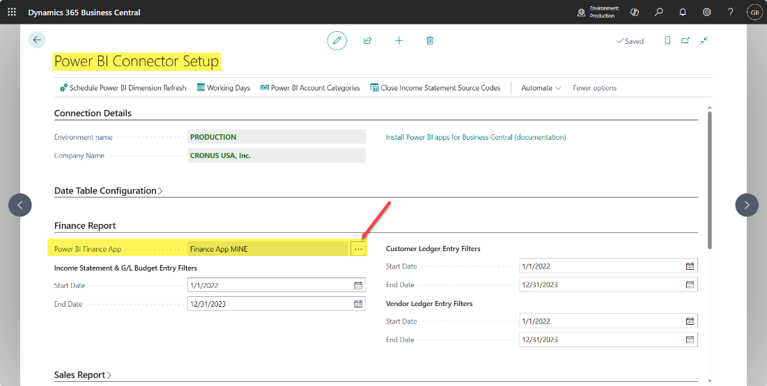Open calendar for Vendor Ledger Start Date
The width and height of the screenshot is (767, 386).
click(690, 321)
